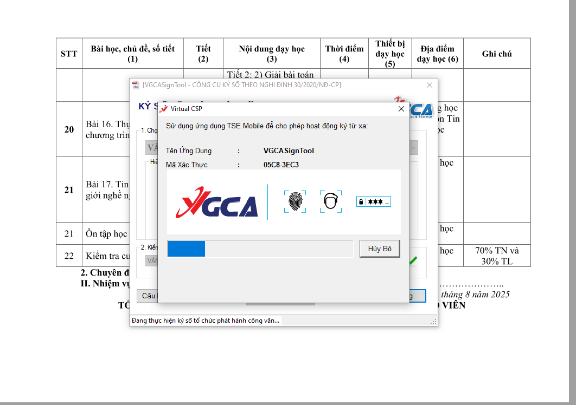
Task: Click the tháng 8 năm 2025 date text
Action: [475, 294]
